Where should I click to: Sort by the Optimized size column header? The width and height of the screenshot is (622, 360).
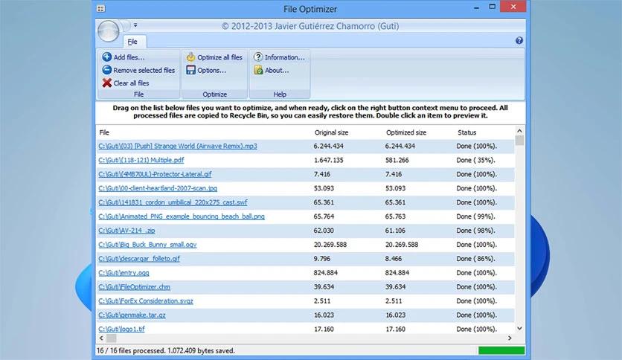click(x=405, y=132)
